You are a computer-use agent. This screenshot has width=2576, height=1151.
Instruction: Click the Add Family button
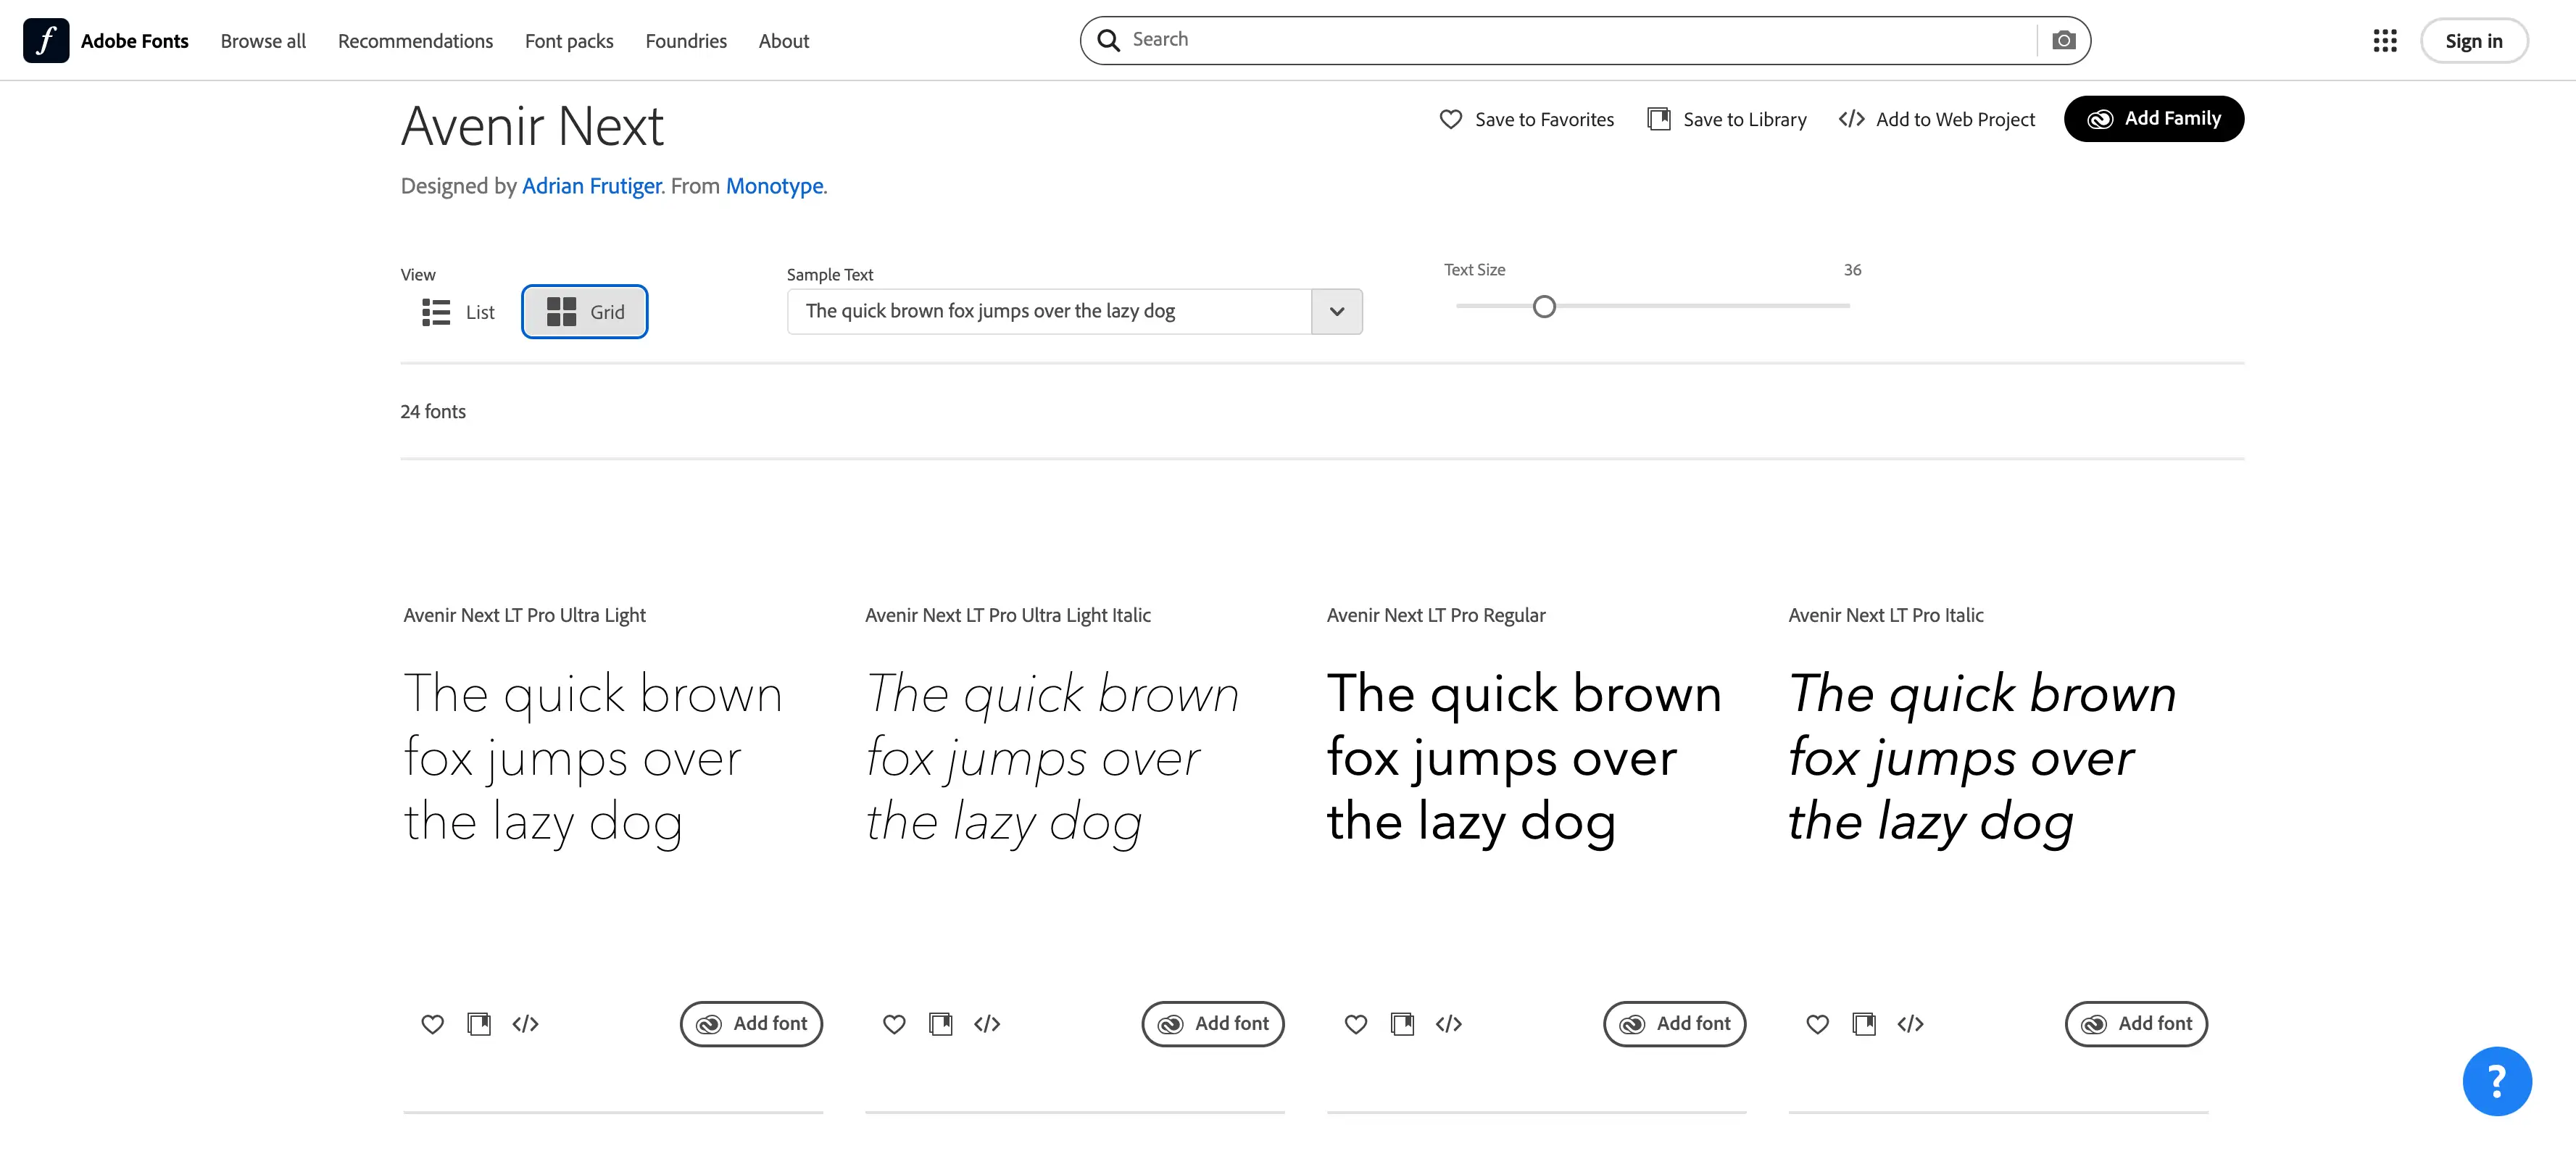click(x=2154, y=119)
